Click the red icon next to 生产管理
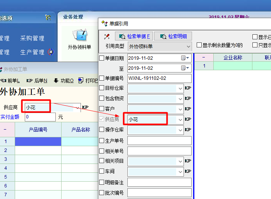Image resolution: width=271 pixels, height=199 pixels. pyautogui.click(x=51, y=52)
